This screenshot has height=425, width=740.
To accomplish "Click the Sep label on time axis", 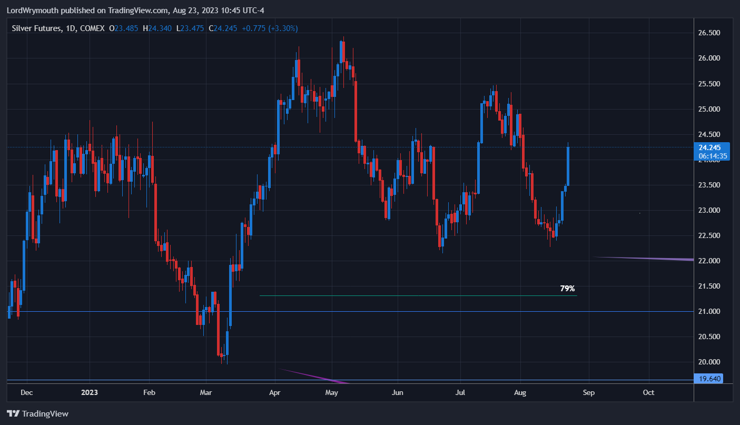I will click(588, 392).
